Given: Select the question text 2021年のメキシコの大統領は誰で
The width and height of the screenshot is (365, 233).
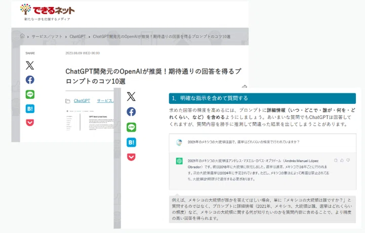Looking at the screenshot, I should (x=244, y=142).
